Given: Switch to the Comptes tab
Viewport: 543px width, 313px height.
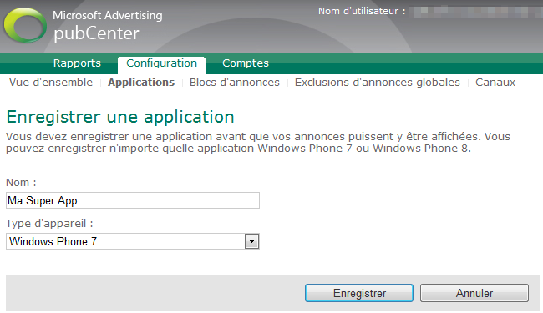Looking at the screenshot, I should pos(245,63).
